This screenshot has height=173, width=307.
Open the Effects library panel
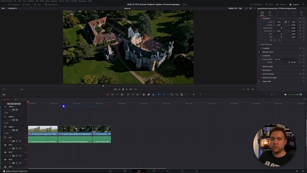coord(27,4)
